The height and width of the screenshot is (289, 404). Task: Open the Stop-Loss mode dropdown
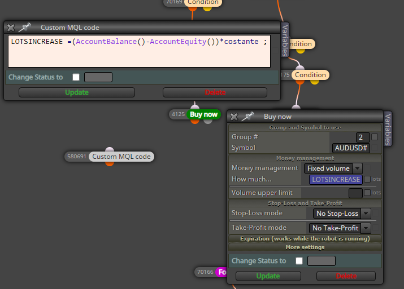click(x=342, y=214)
